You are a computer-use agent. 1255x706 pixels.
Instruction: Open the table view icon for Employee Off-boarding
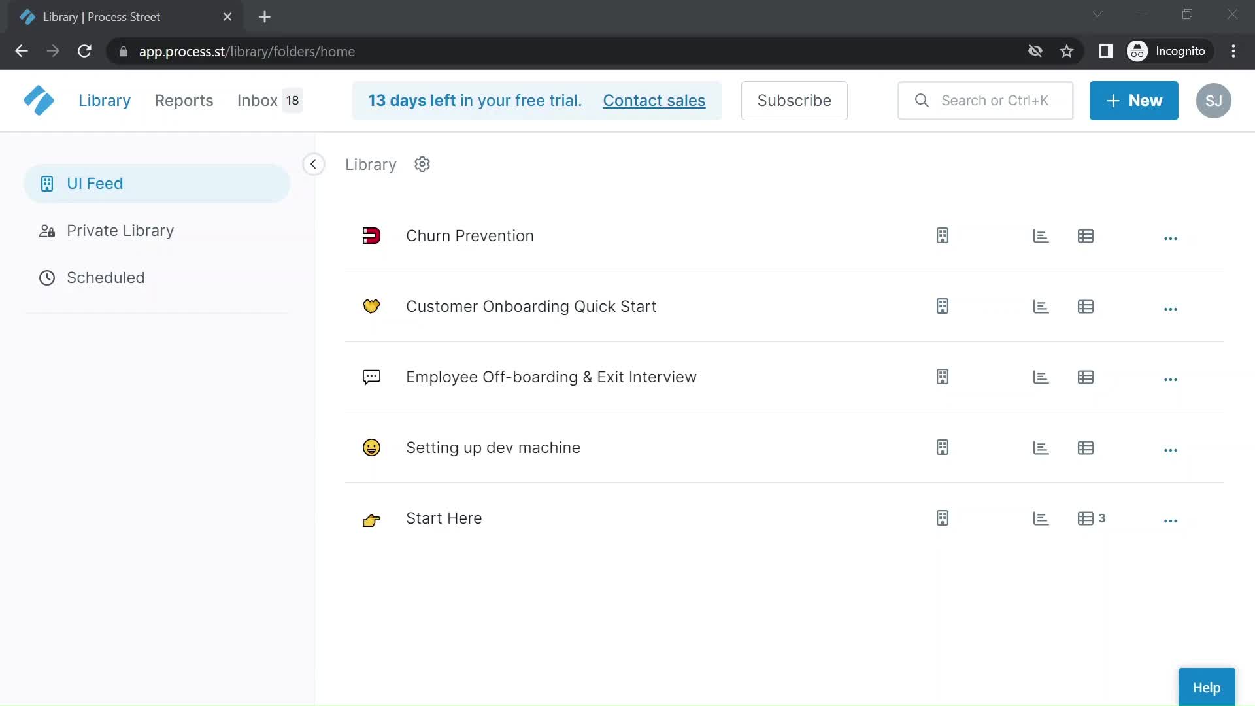coord(1085,377)
